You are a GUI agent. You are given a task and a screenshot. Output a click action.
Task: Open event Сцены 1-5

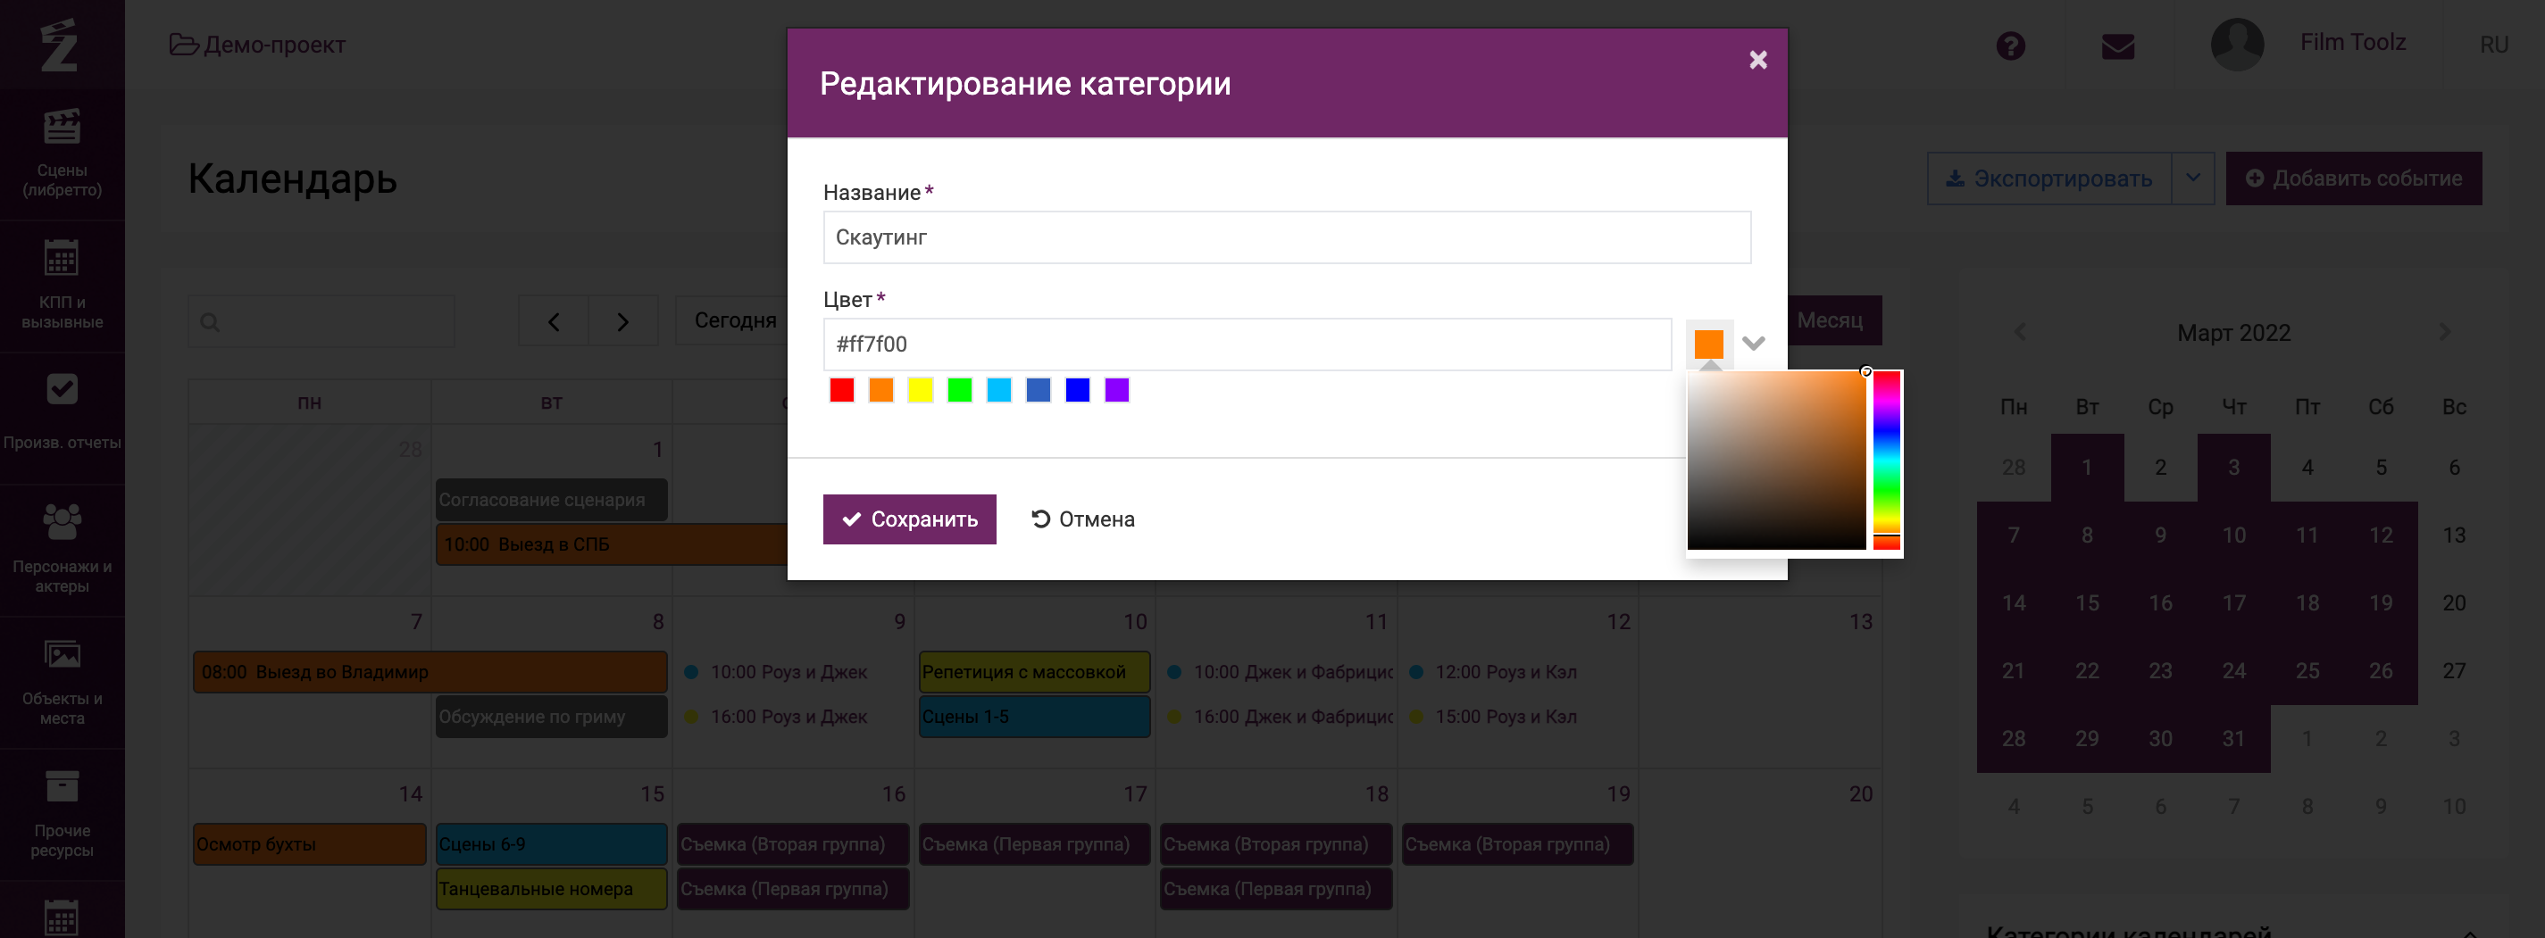1034,717
